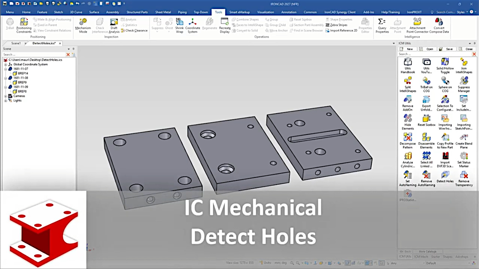Select Create Blend Plane utility
The width and height of the screenshot is (479, 269).
point(464,141)
